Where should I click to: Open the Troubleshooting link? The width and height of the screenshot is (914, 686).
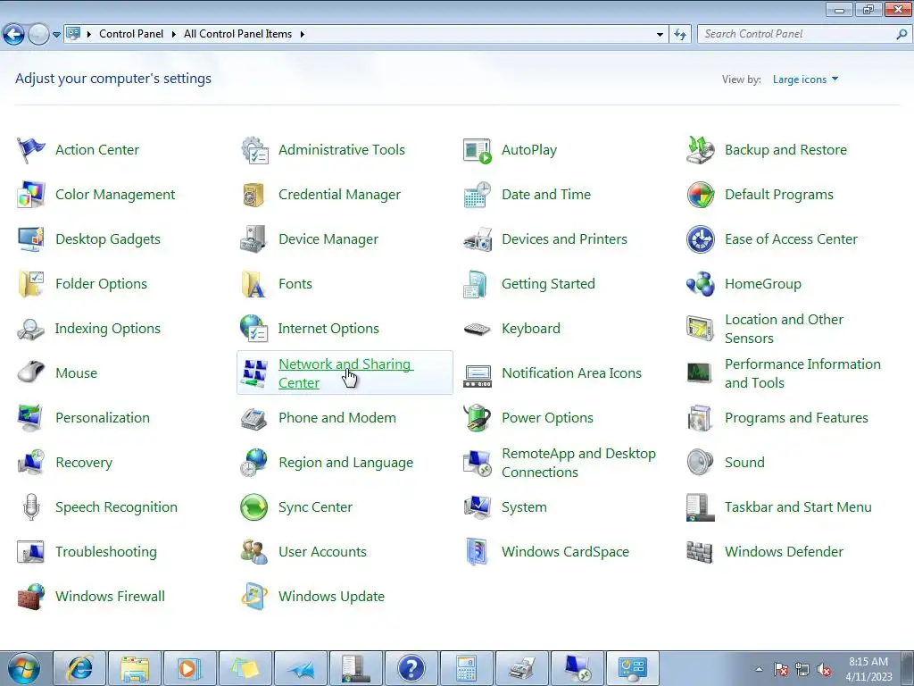point(106,552)
